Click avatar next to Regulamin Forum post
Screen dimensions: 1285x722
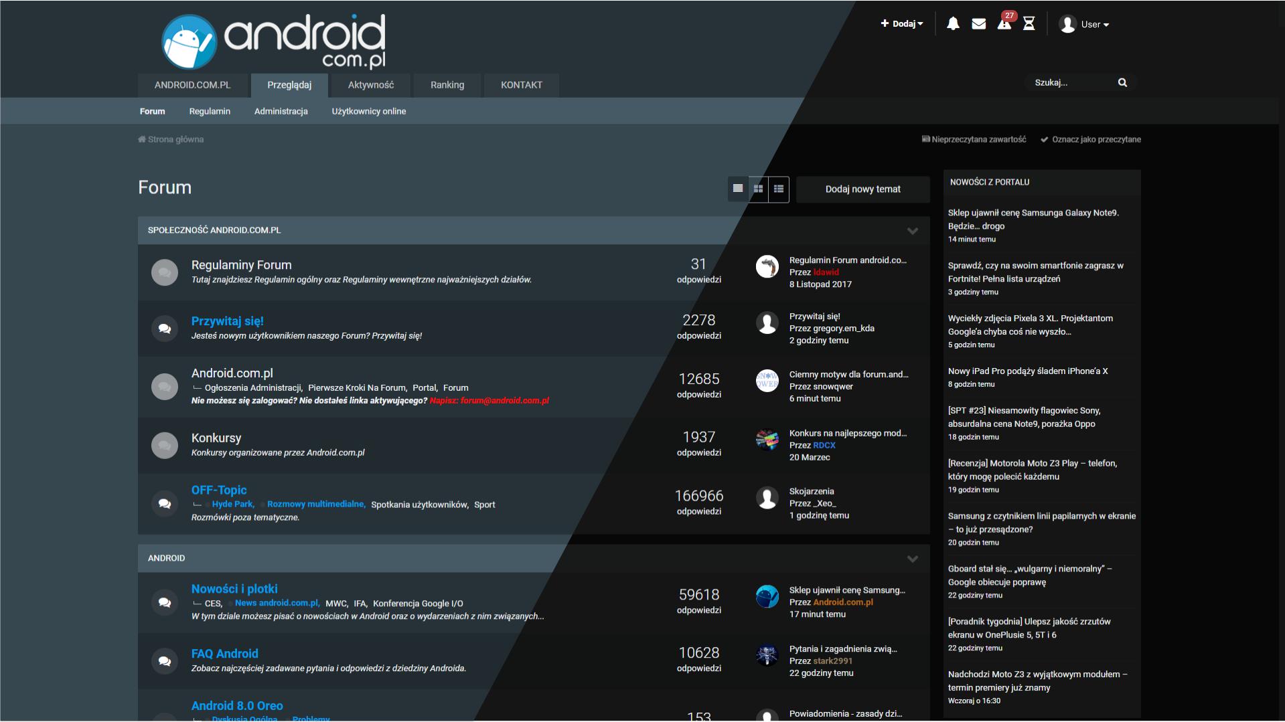coord(767,266)
